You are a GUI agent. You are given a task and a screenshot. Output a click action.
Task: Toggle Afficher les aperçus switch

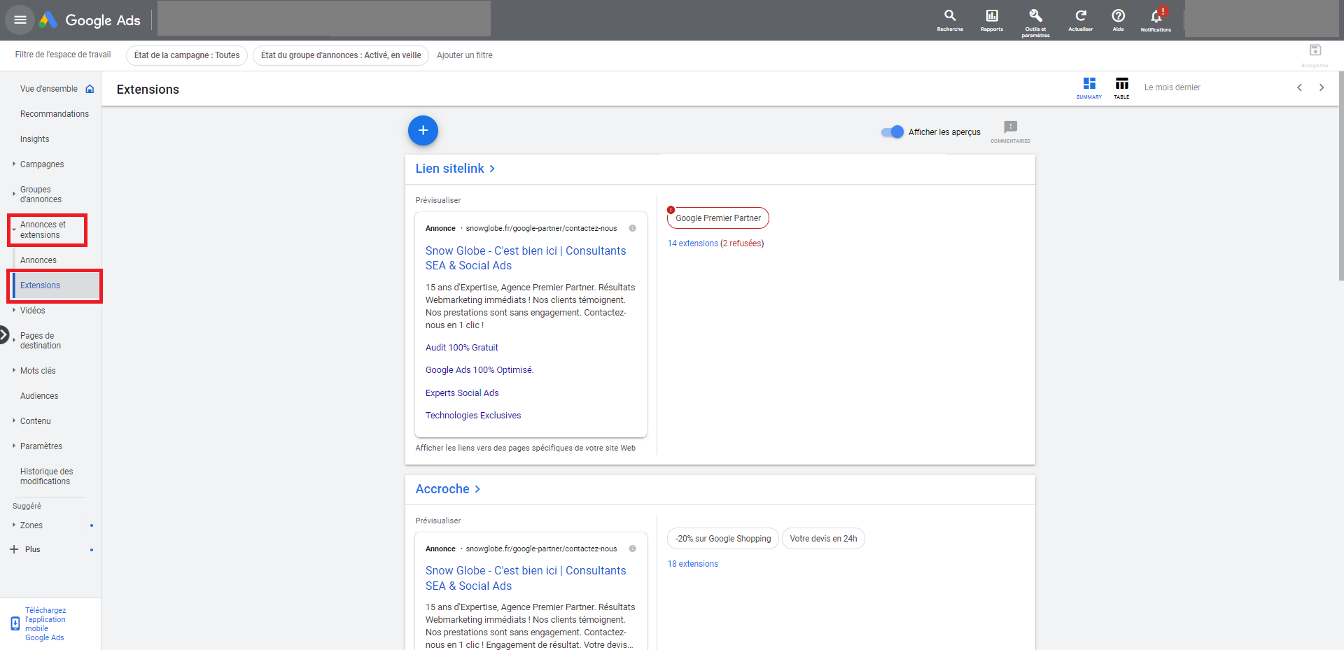point(892,132)
